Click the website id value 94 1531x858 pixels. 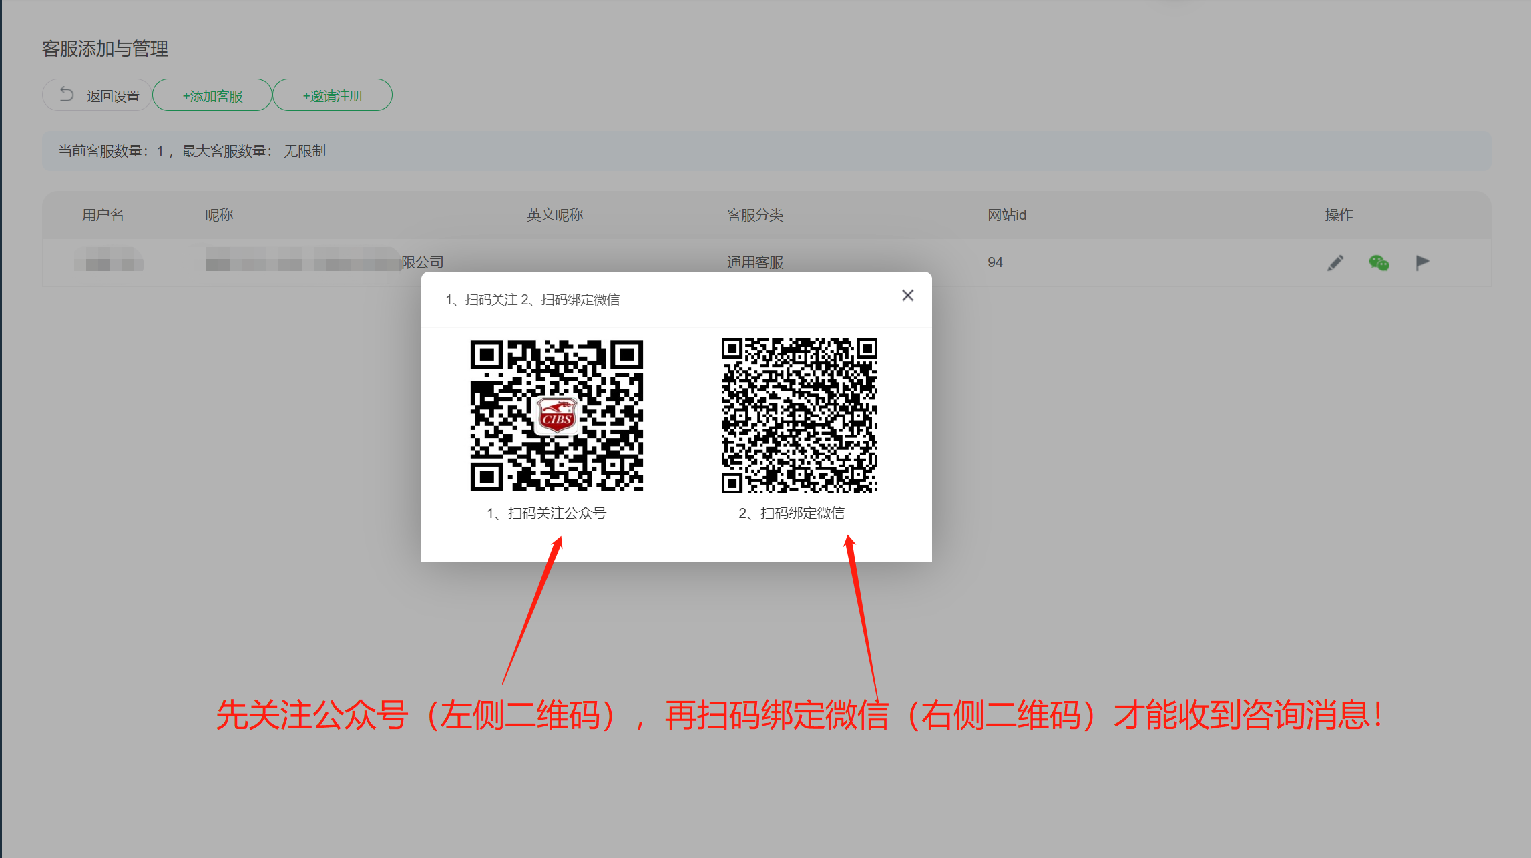coord(995,262)
